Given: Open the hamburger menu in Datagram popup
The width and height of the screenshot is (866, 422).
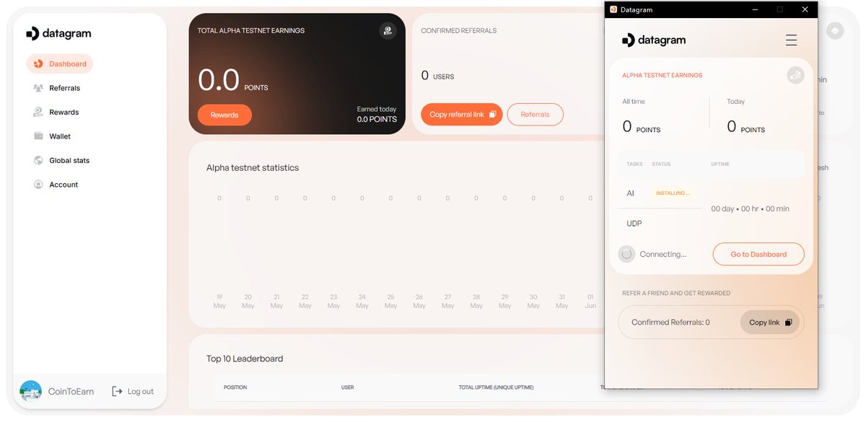Looking at the screenshot, I should 791,40.
